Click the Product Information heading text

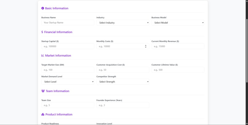click(59, 115)
